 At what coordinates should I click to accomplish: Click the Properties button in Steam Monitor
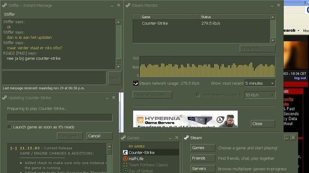[257, 49]
